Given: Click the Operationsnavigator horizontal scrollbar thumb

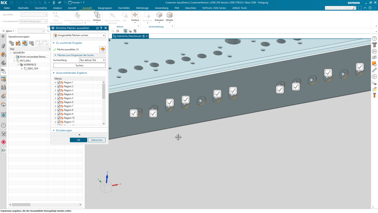Looking at the screenshot, I should tap(21, 205).
